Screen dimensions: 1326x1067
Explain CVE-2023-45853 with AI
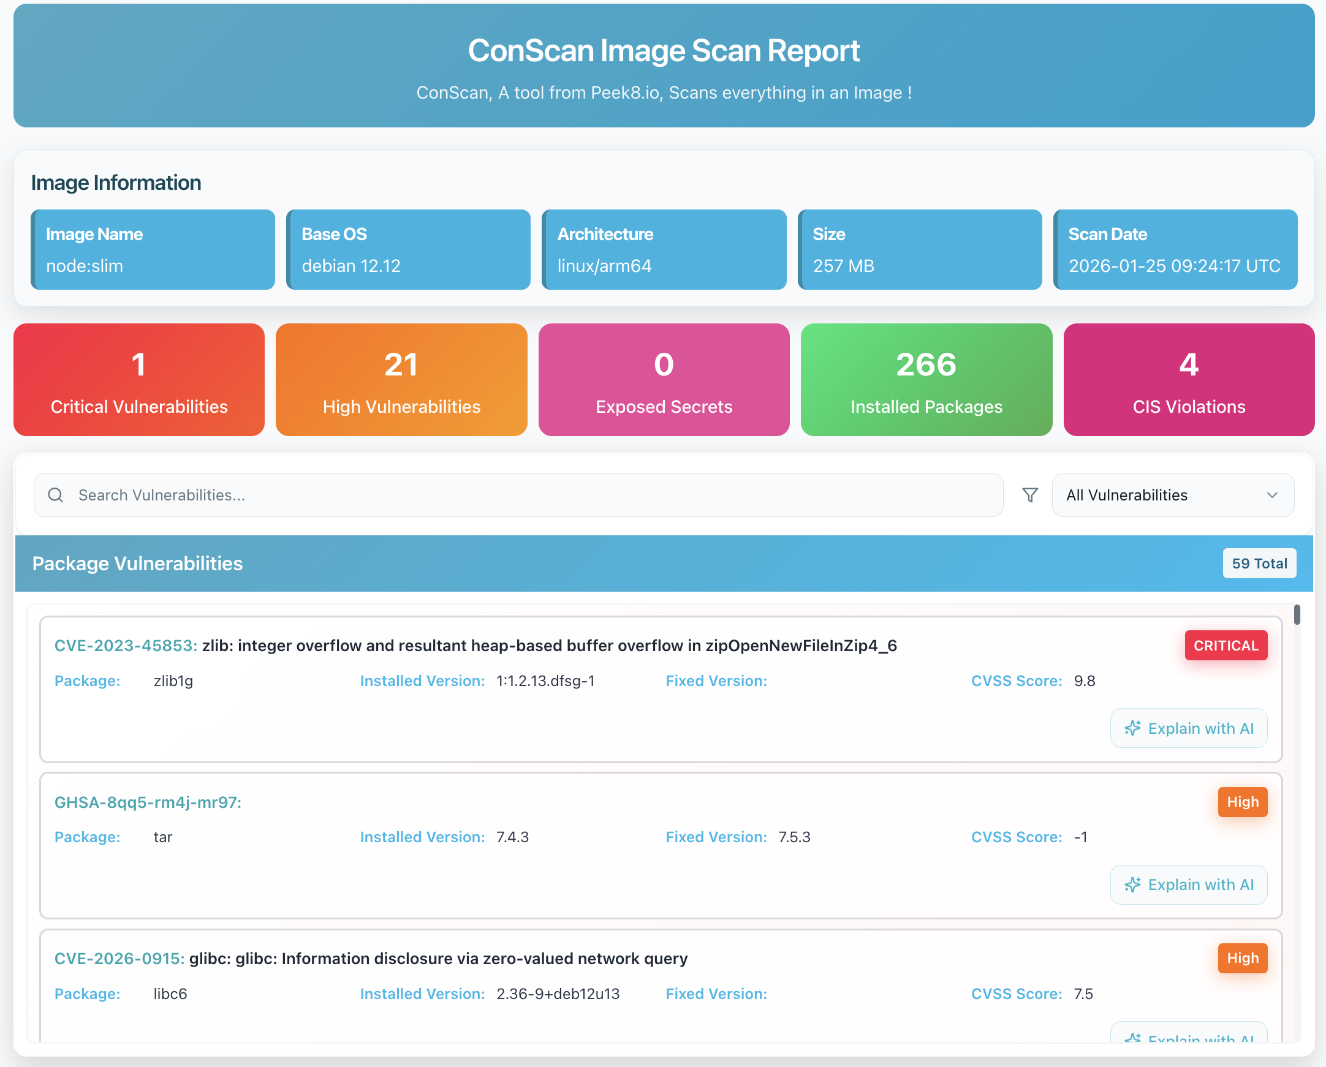1188,728
